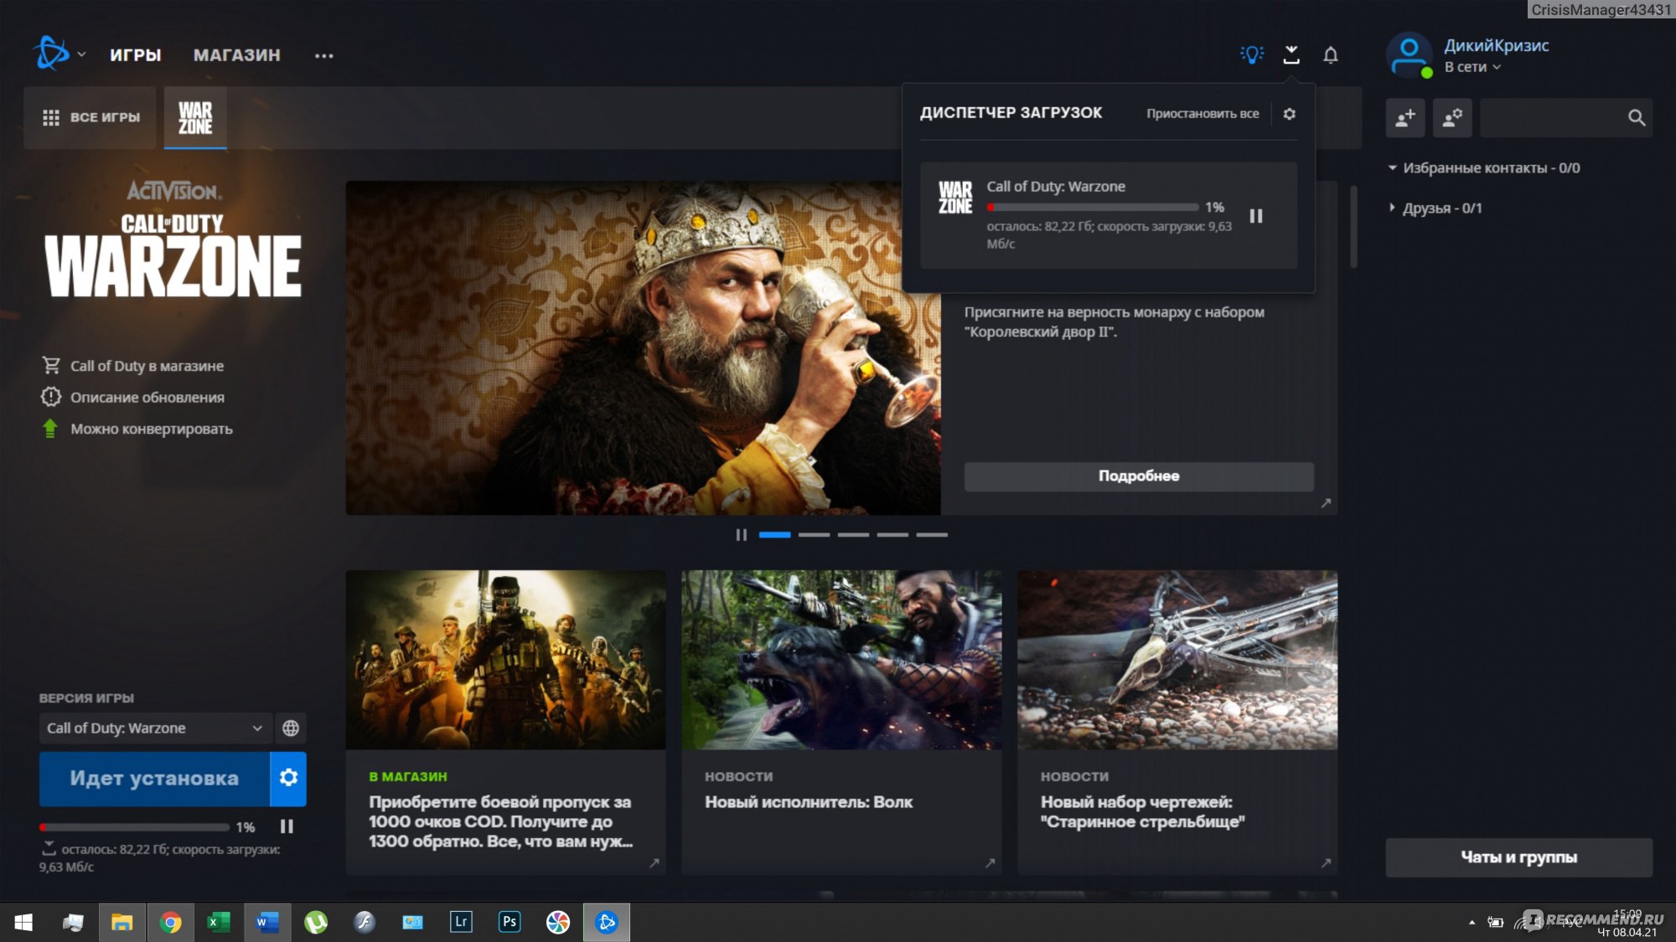Viewport: 1676px width, 942px height.
Task: Collapse Избранные контакты group
Action: (x=1483, y=168)
